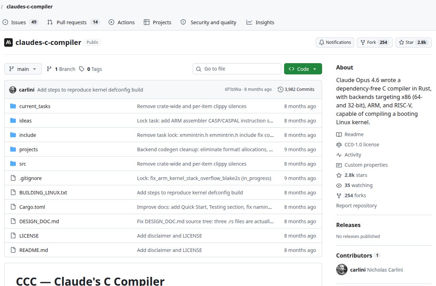This screenshot has width=436, height=286.
Task: Click the README.md file icon
Action: click(13, 250)
